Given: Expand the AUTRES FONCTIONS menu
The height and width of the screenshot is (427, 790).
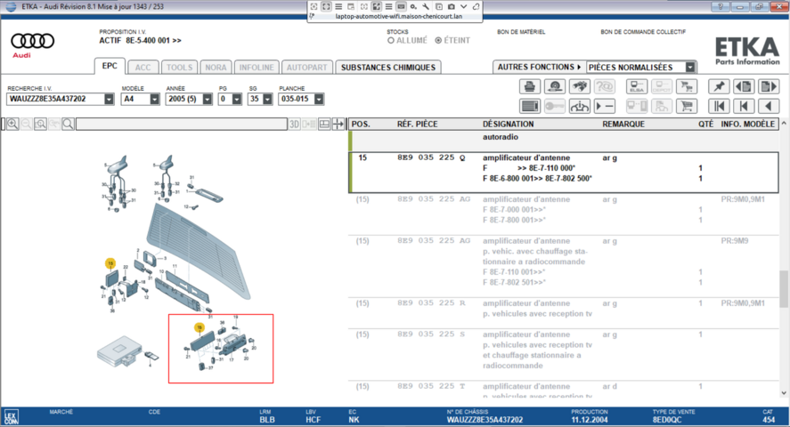Looking at the screenshot, I should [x=539, y=67].
